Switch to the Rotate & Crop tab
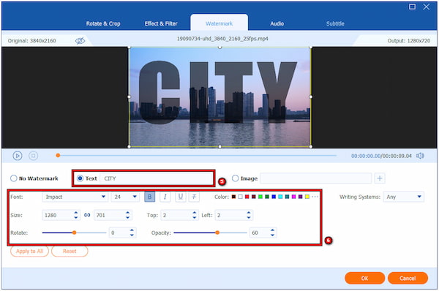The image size is (439, 291). (x=103, y=23)
